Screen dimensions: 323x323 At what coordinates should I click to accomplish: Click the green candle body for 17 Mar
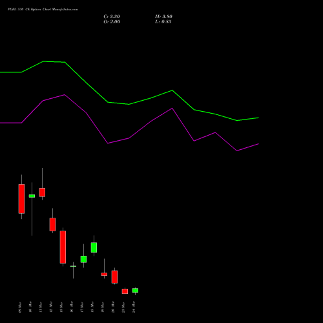click(x=83, y=259)
